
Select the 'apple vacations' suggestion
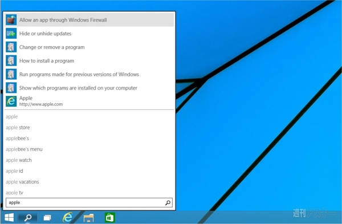(x=22, y=182)
